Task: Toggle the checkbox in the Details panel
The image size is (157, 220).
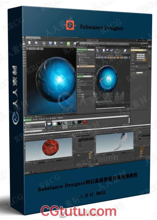Action: coord(137,66)
